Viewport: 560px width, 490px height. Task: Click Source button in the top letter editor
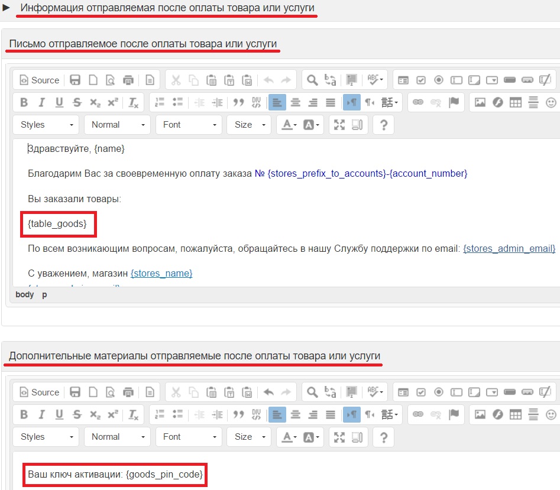click(40, 80)
